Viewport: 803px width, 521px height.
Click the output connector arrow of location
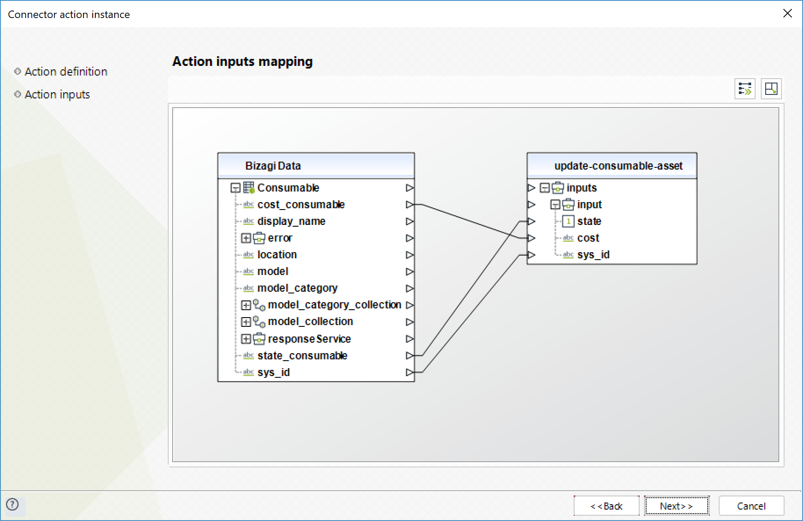[x=409, y=255]
